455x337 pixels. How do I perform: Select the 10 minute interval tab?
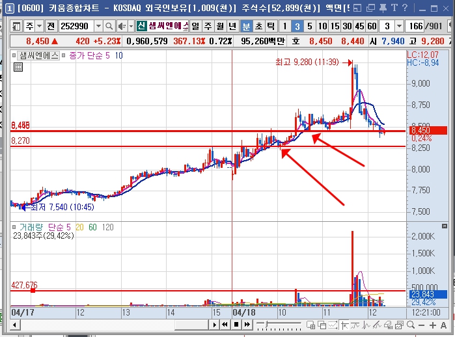pos(322,27)
